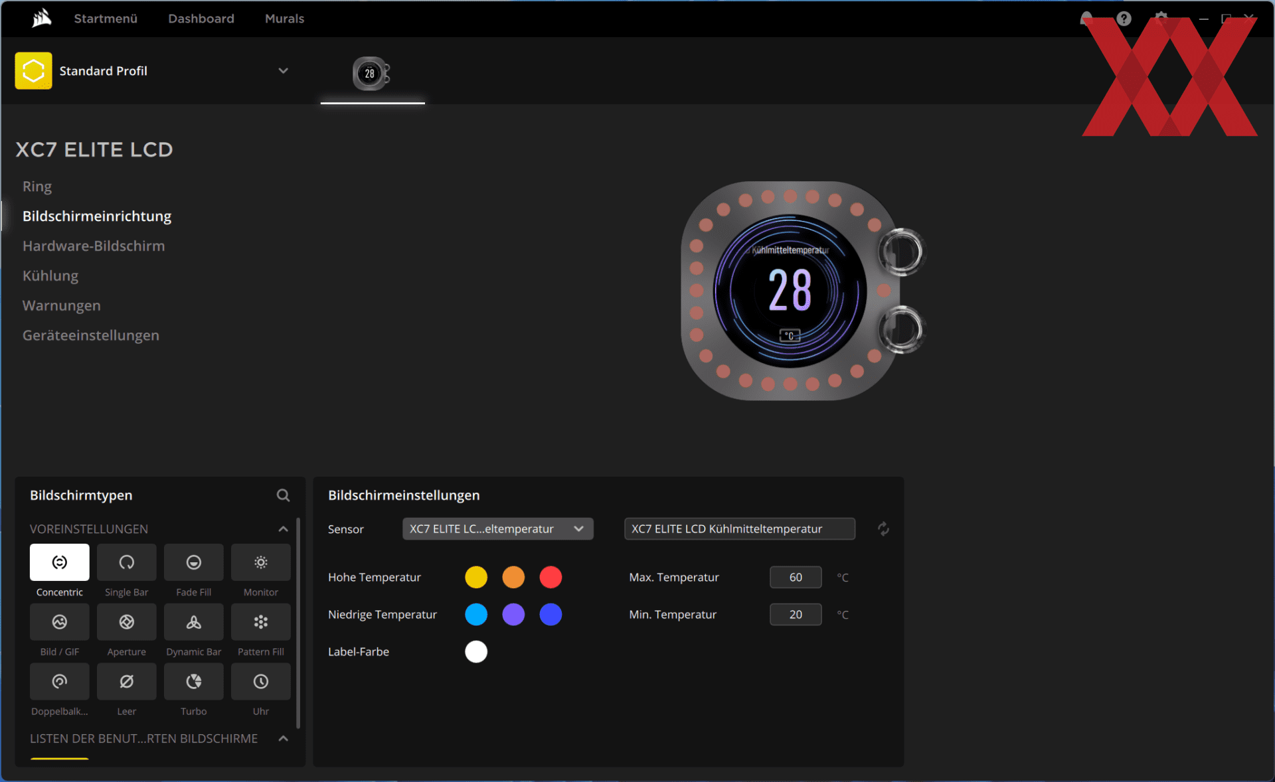Pick the dark blue Niedrige Temperatur color
Image resolution: width=1275 pixels, height=782 pixels.
[x=551, y=615]
